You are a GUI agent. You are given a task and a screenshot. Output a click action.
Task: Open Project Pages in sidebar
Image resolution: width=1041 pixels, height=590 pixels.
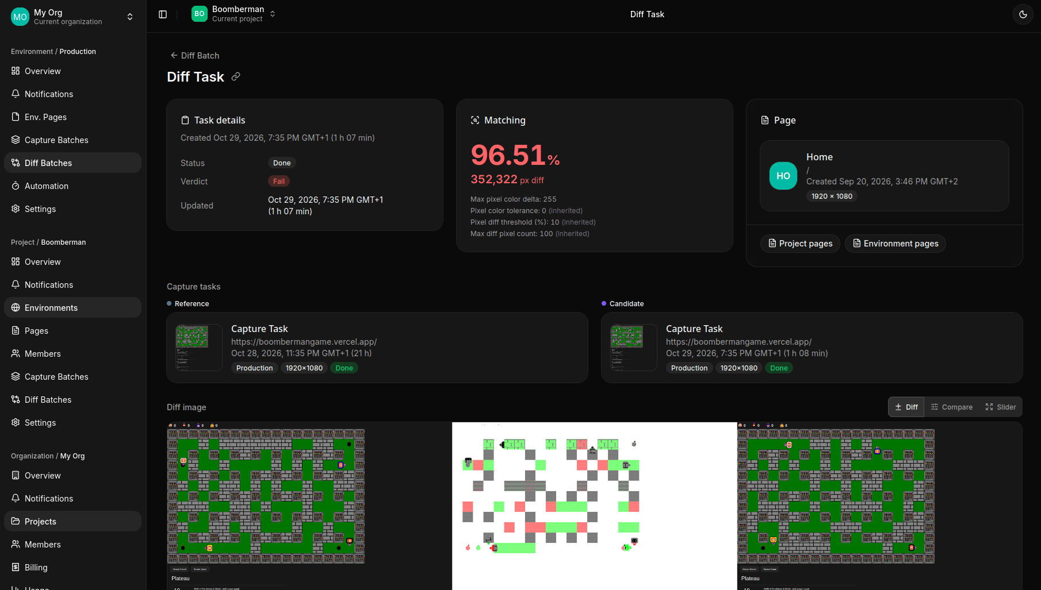pos(73,331)
